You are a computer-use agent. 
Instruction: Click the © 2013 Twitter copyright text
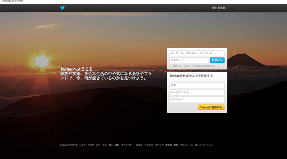[206, 145]
